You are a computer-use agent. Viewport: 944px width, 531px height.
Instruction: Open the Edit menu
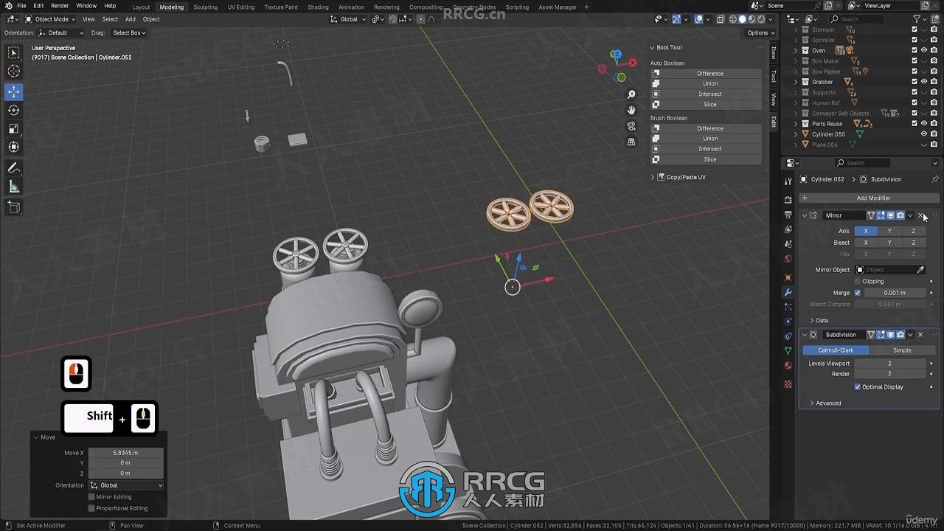click(x=38, y=6)
